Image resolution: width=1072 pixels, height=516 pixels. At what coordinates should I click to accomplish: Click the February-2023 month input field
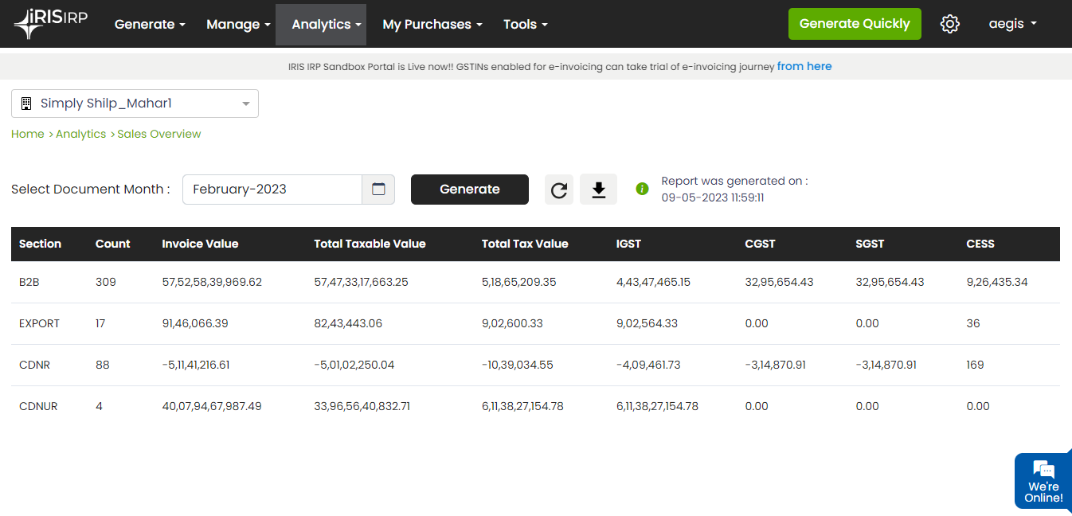(272, 190)
